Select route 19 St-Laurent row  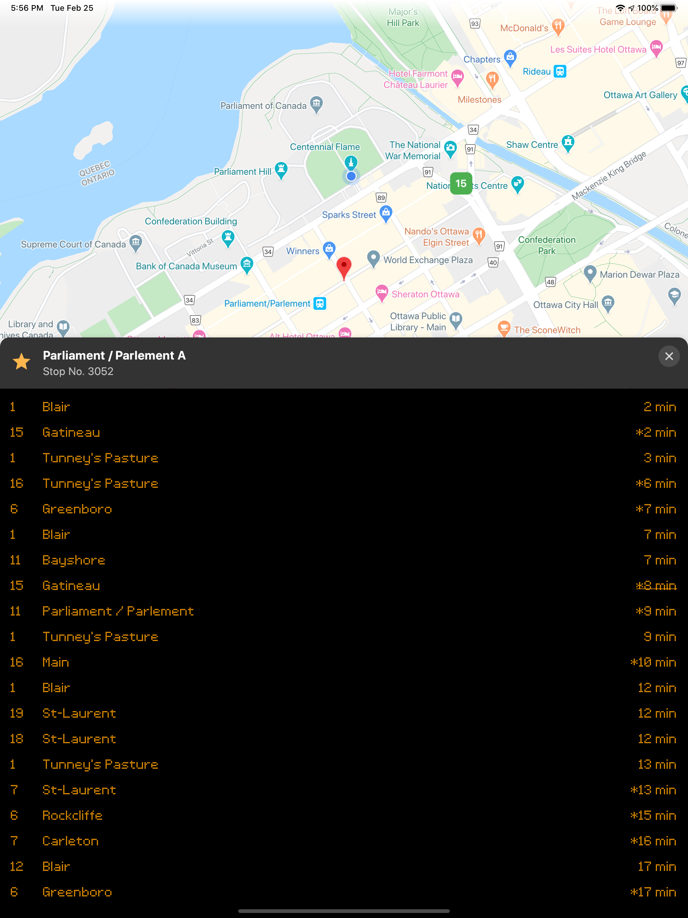[344, 713]
